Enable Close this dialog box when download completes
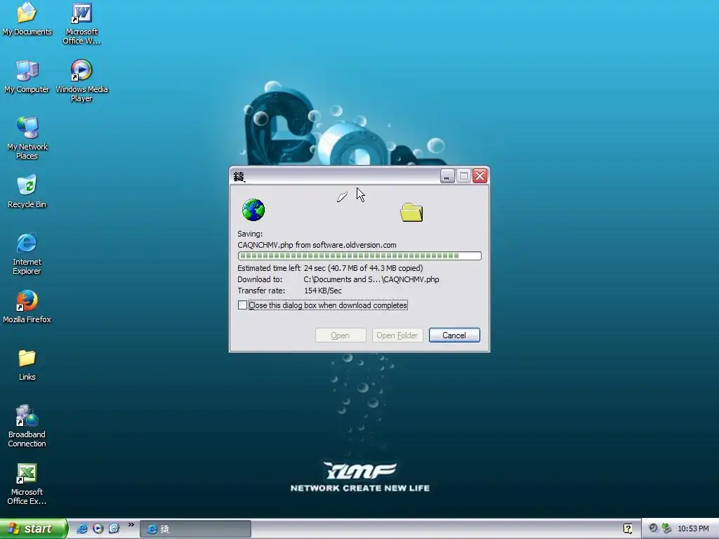 tap(242, 305)
